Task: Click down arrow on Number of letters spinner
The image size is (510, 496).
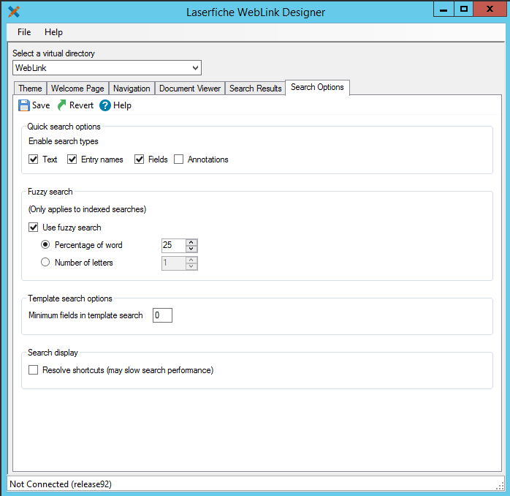Action: click(x=191, y=266)
